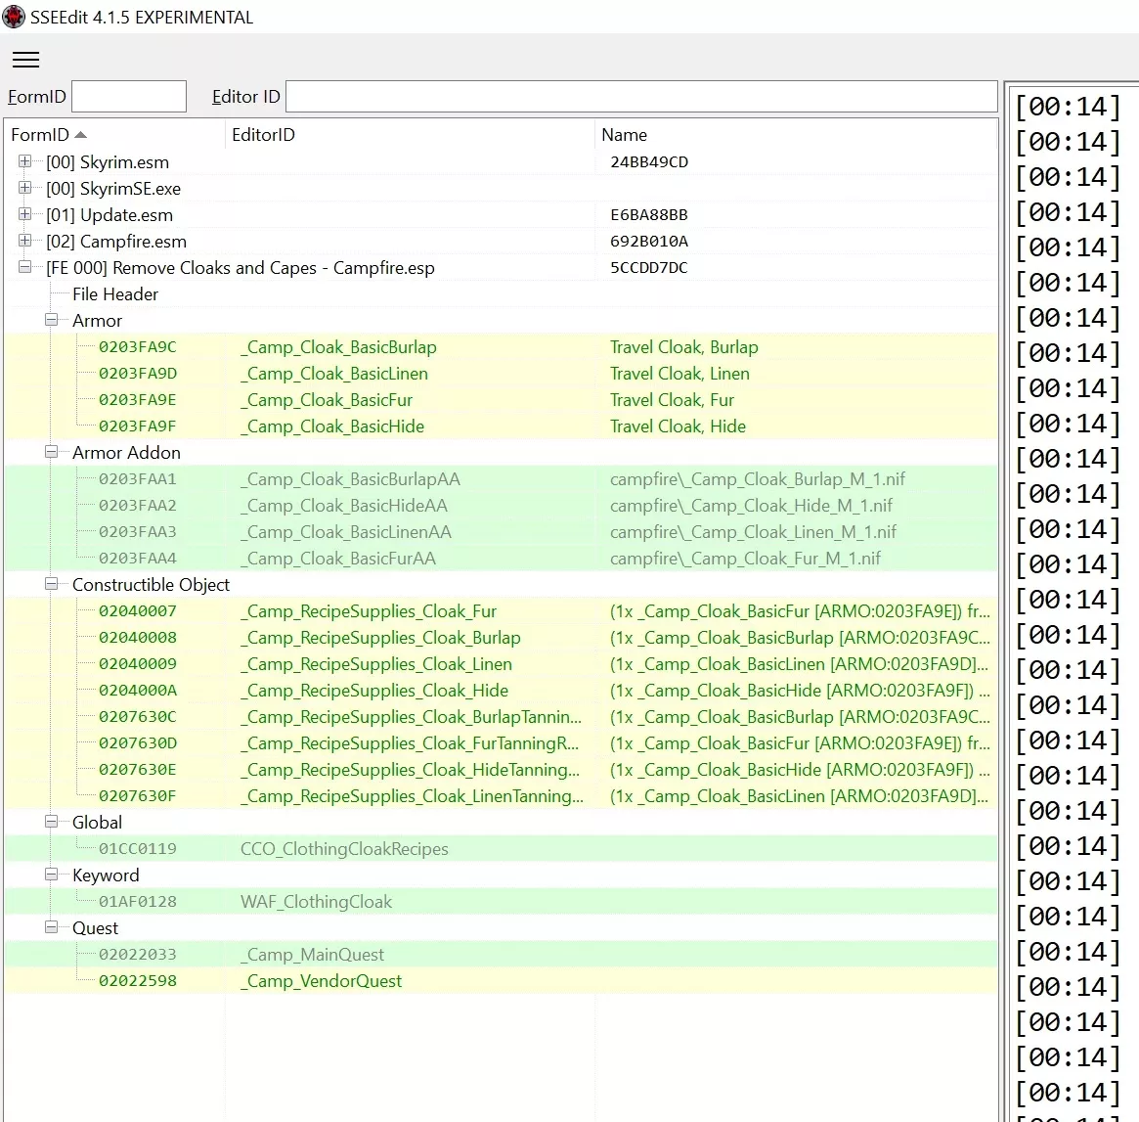1139x1122 pixels.
Task: Collapse the Armor group
Action: click(52, 320)
